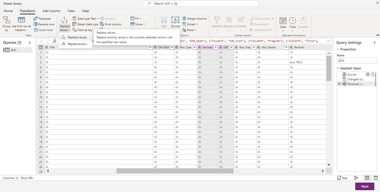Viewport: 380px width, 192px height.
Task: Click Count rows in the ribbon
Action: pyautogui.click(x=43, y=30)
